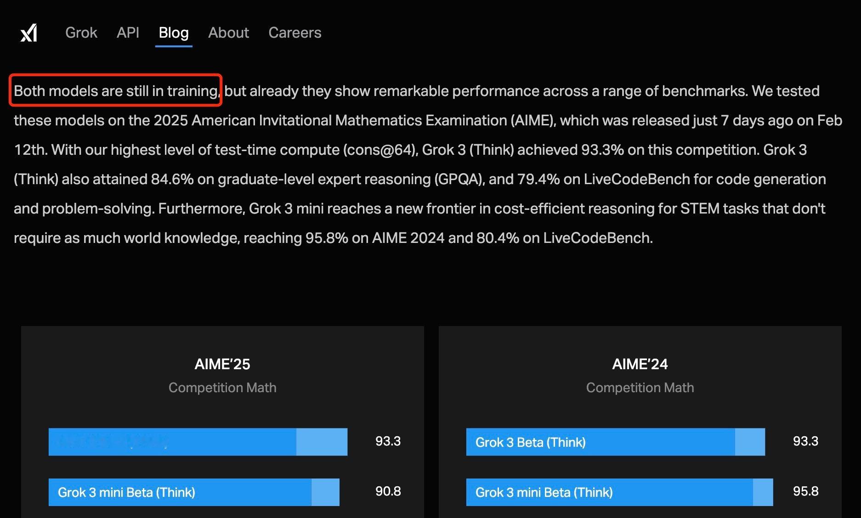Click the text '84.6% on graduate-level expert reasoning'
This screenshot has height=518, width=861.
point(291,179)
